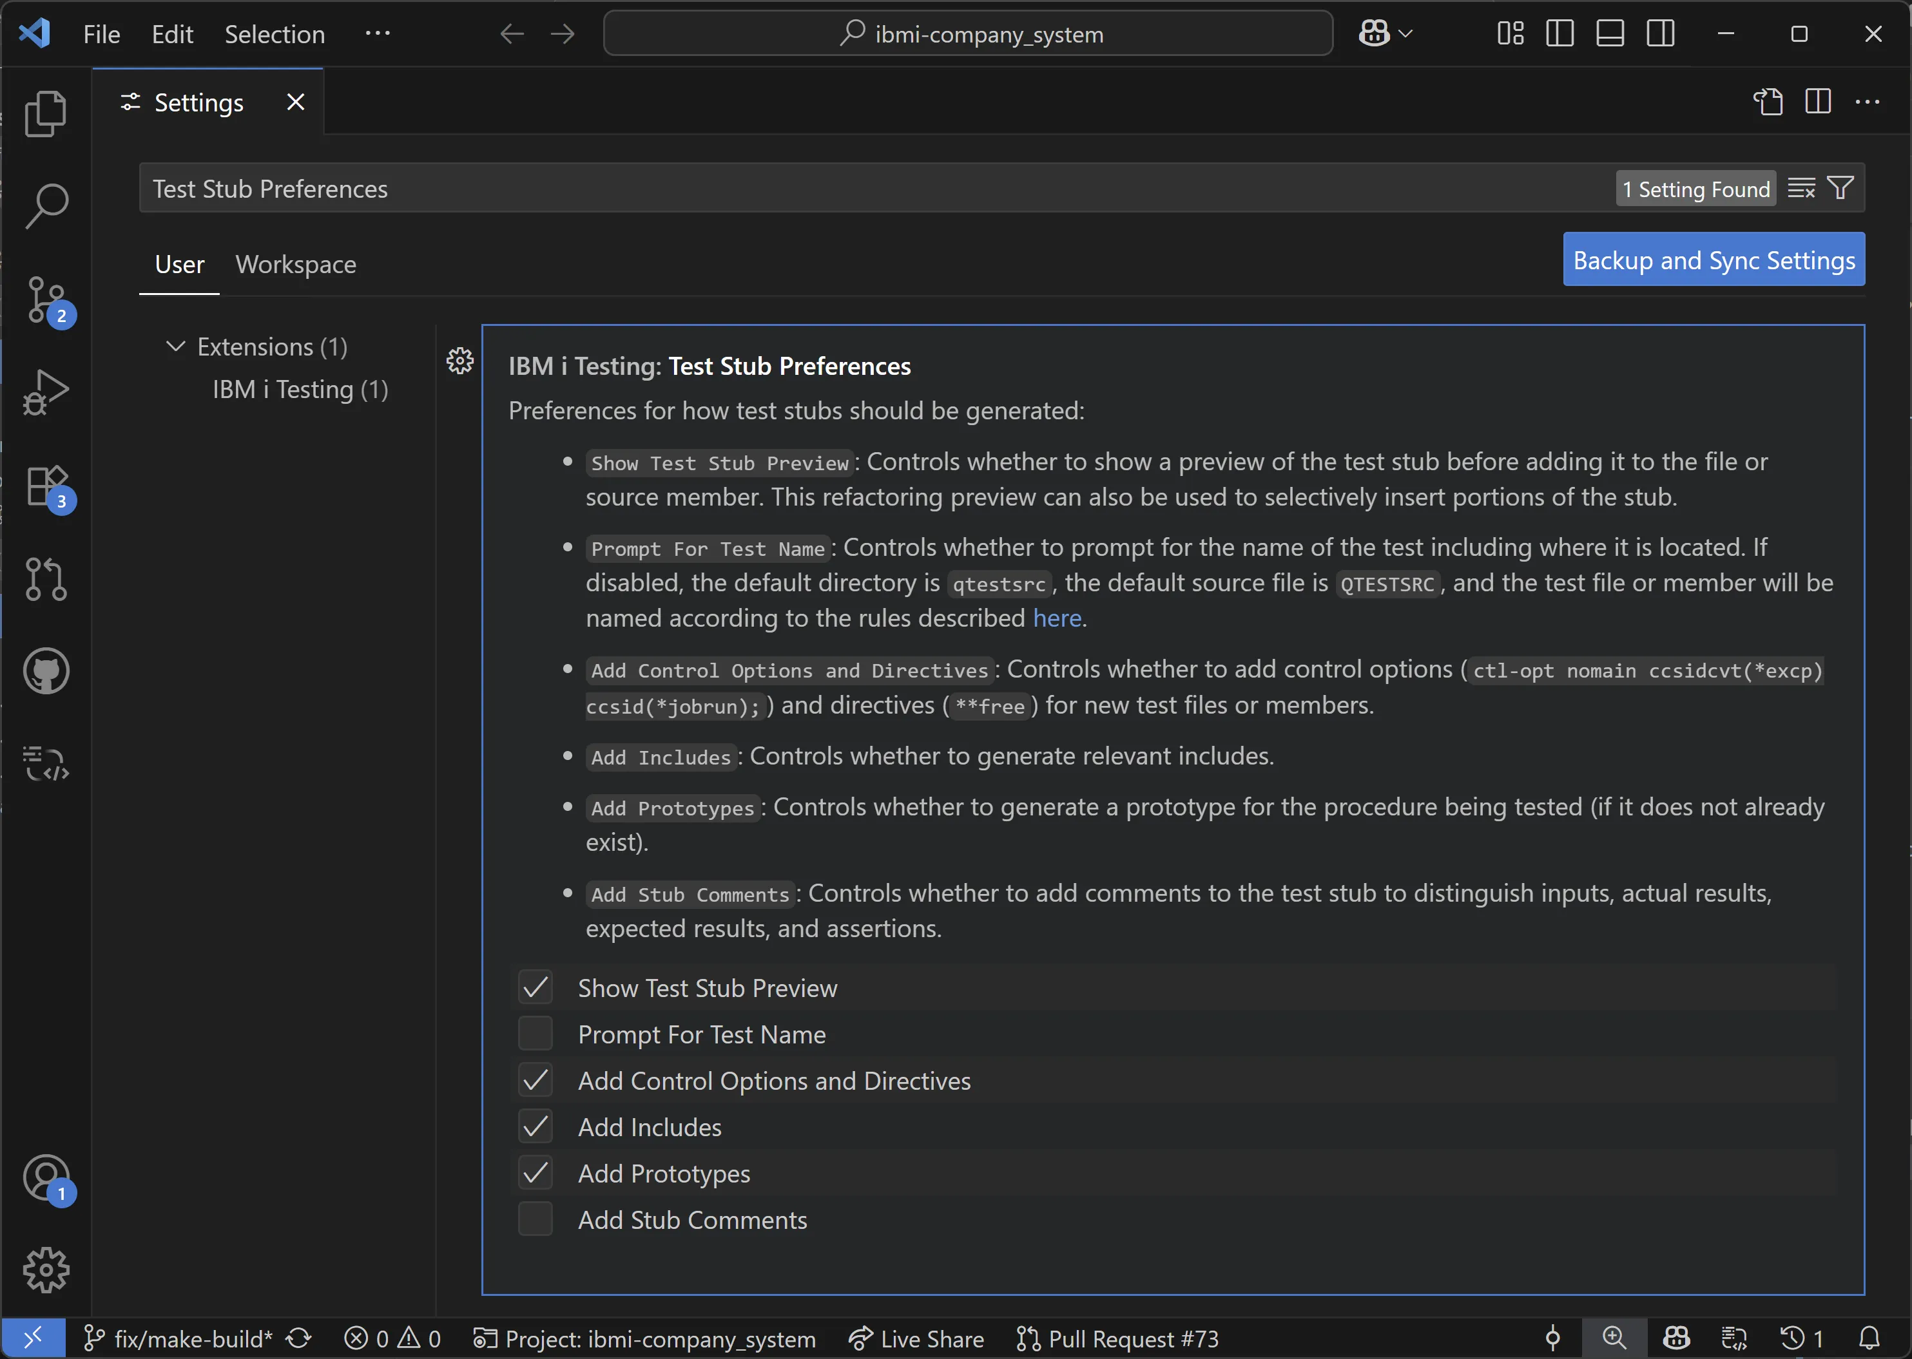Switch to the Workspace settings tab
This screenshot has height=1359, width=1912.
(x=296, y=265)
